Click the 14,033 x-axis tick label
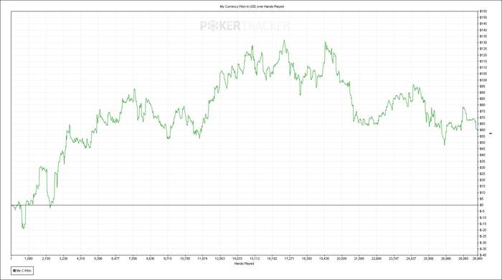The width and height of the screenshot is (502, 280). coord(237,259)
